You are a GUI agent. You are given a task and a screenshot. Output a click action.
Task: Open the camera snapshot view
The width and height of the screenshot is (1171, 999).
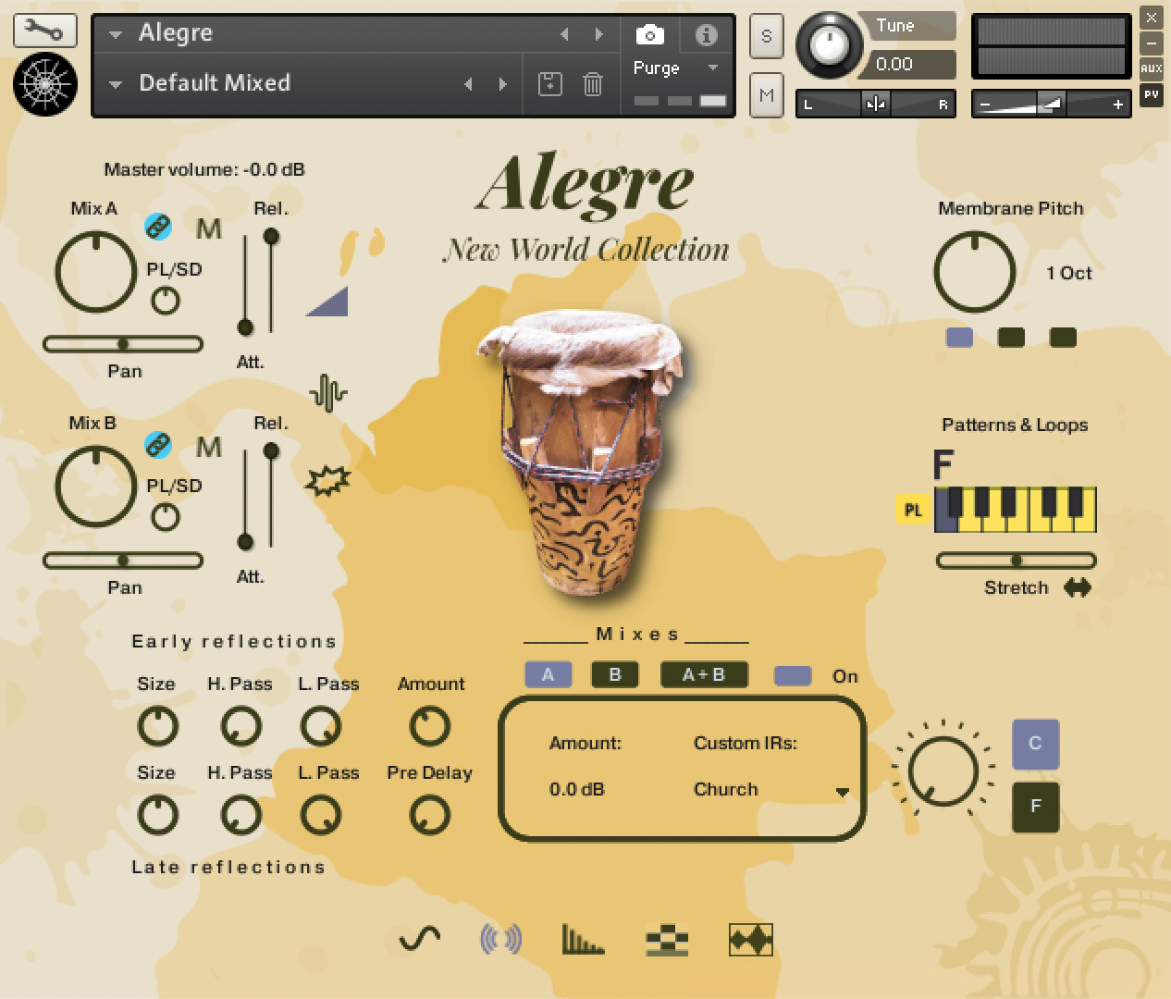(650, 35)
